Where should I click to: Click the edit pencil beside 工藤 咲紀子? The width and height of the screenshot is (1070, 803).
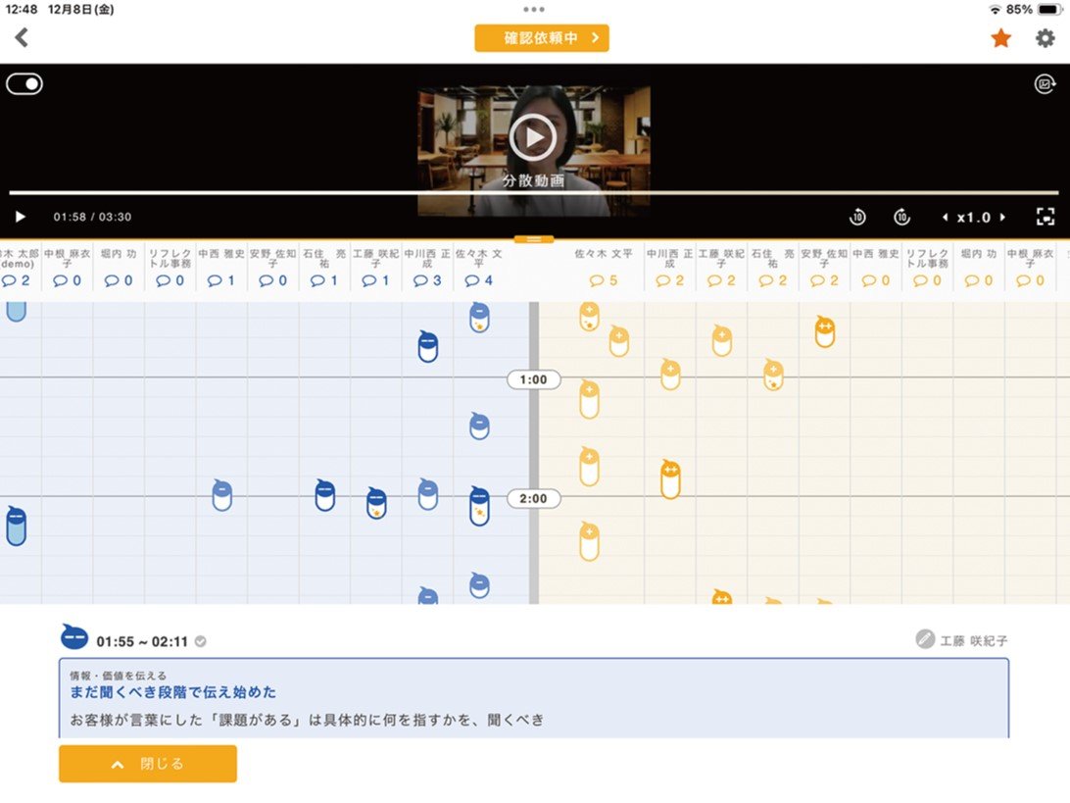click(x=924, y=639)
